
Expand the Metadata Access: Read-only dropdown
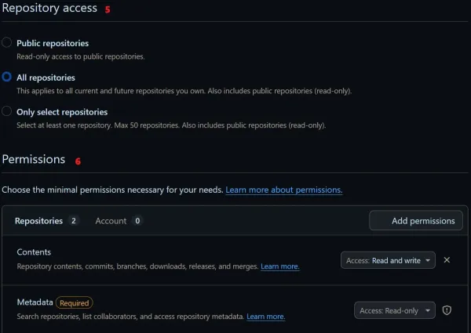394,310
